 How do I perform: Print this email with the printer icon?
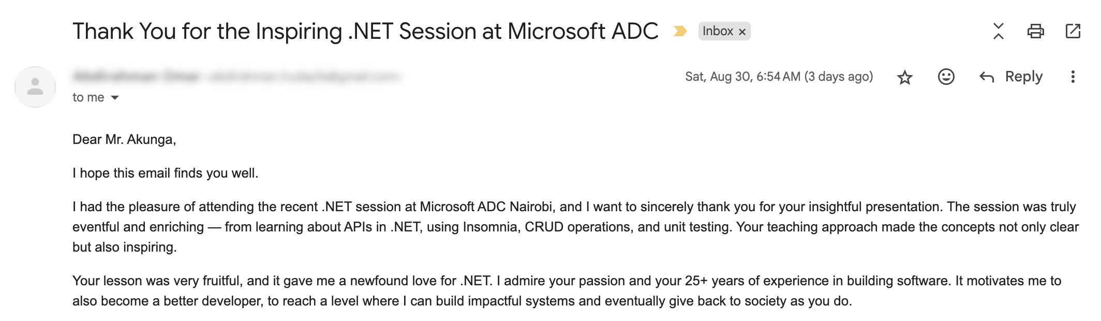[x=1035, y=32]
